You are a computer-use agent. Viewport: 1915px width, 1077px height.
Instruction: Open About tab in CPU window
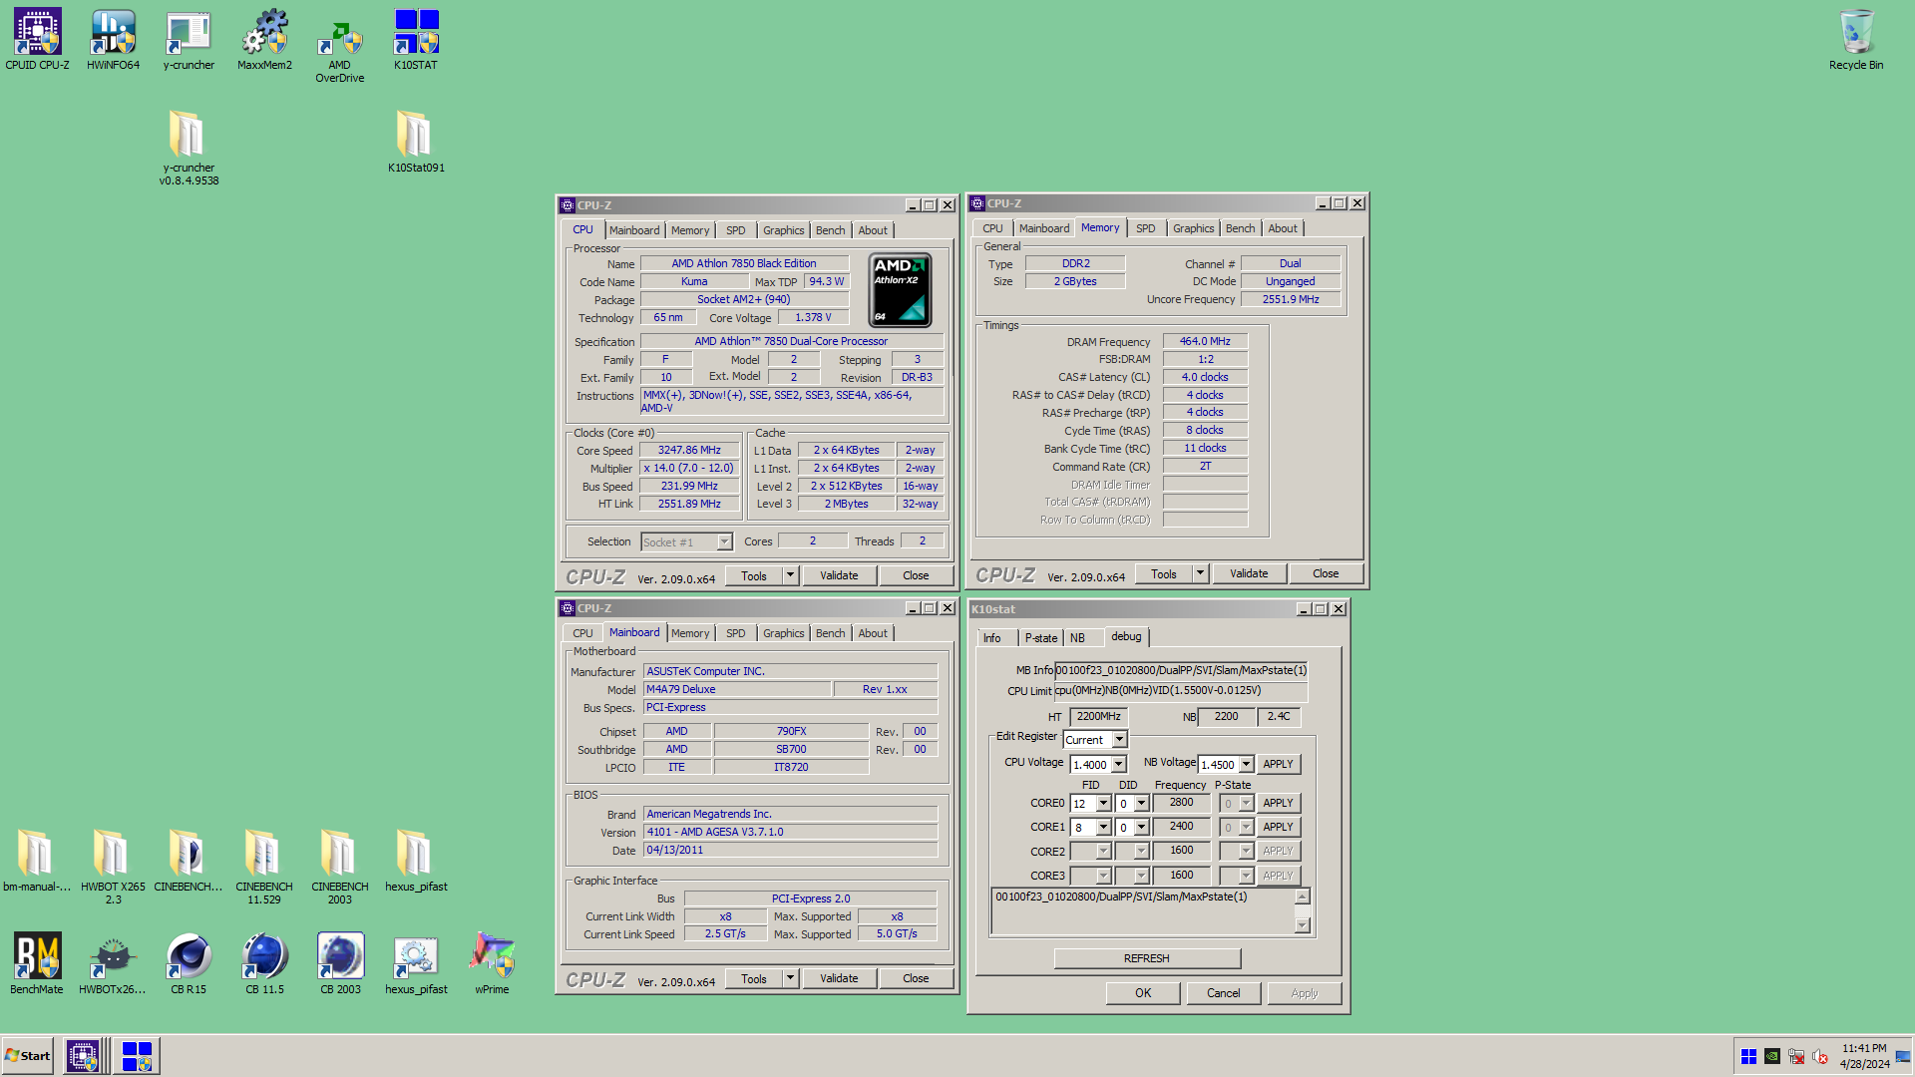873,230
